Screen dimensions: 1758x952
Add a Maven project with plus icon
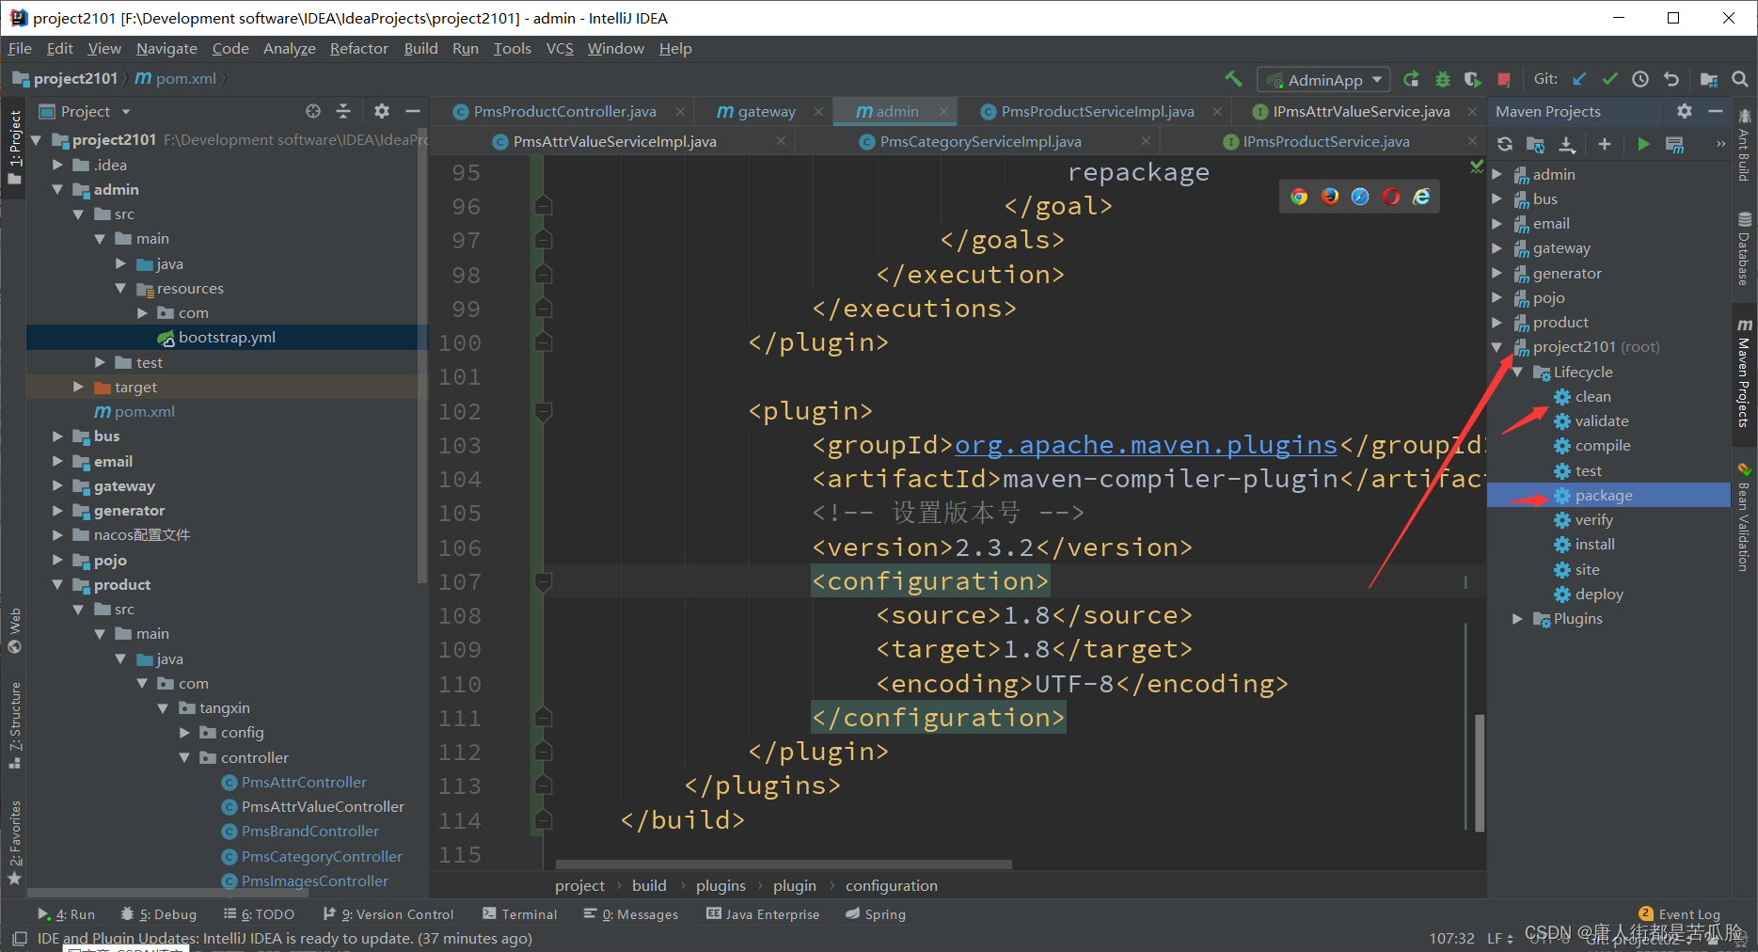[x=1605, y=144]
